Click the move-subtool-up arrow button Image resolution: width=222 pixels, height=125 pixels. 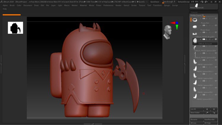pyautogui.click(x=207, y=109)
